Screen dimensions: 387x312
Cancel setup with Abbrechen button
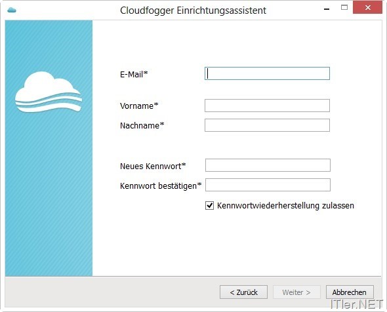(x=350, y=292)
